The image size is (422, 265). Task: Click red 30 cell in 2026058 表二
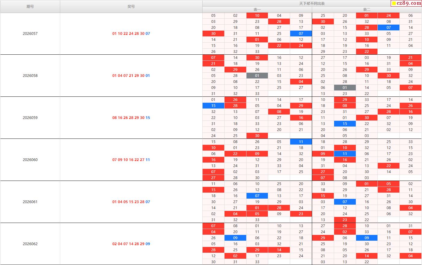[x=389, y=76]
